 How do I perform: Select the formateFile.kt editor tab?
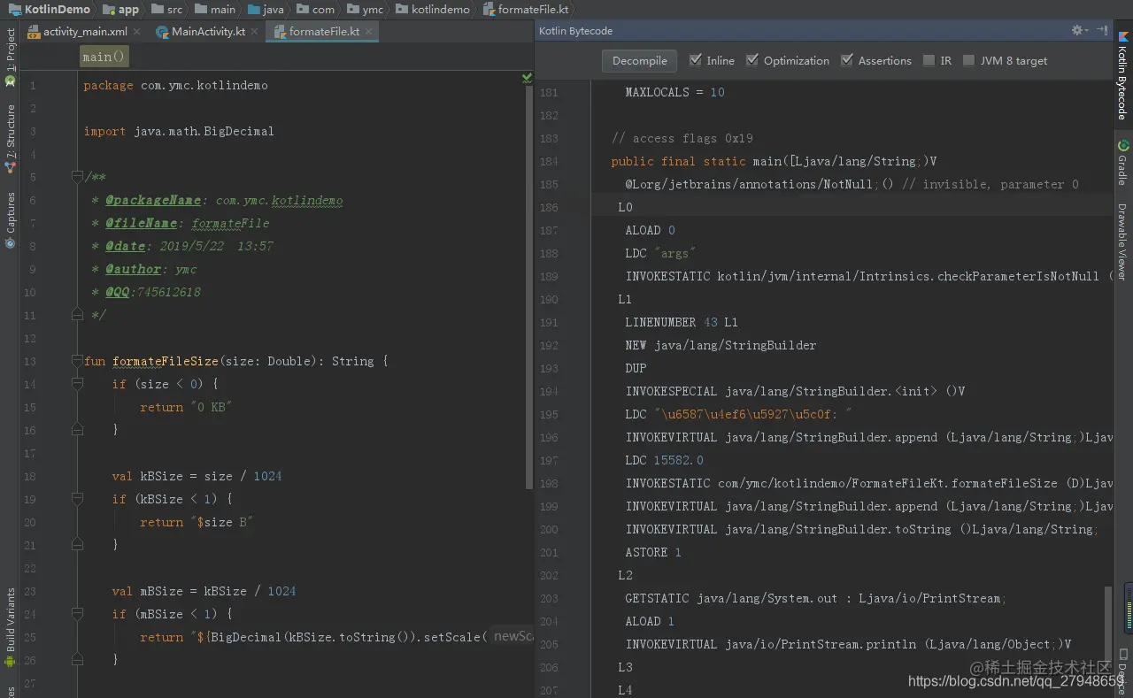[324, 31]
